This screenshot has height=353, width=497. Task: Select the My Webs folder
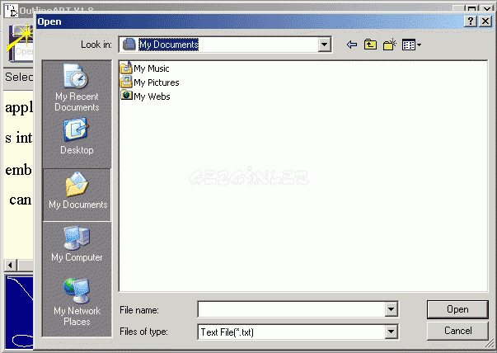coord(151,96)
